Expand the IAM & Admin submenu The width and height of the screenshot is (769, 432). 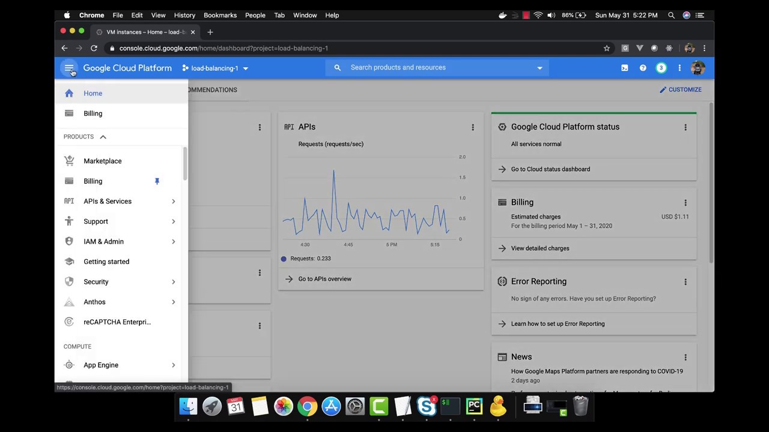(174, 242)
